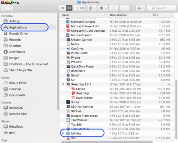Select the QuickTime Player app icon
178x143 pixels.
68,67
